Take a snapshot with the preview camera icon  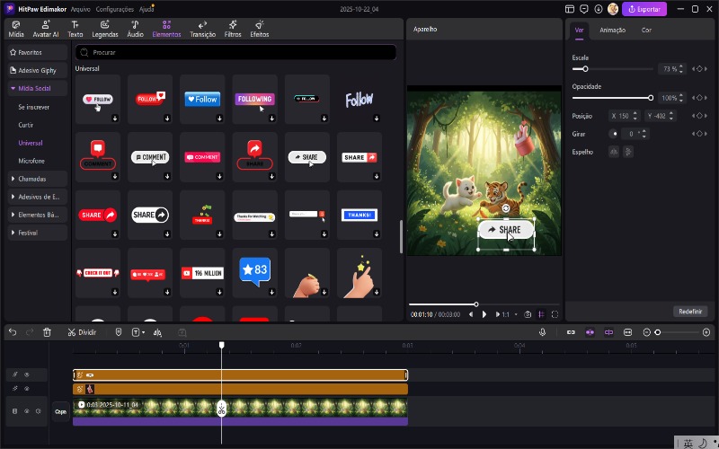pos(528,314)
